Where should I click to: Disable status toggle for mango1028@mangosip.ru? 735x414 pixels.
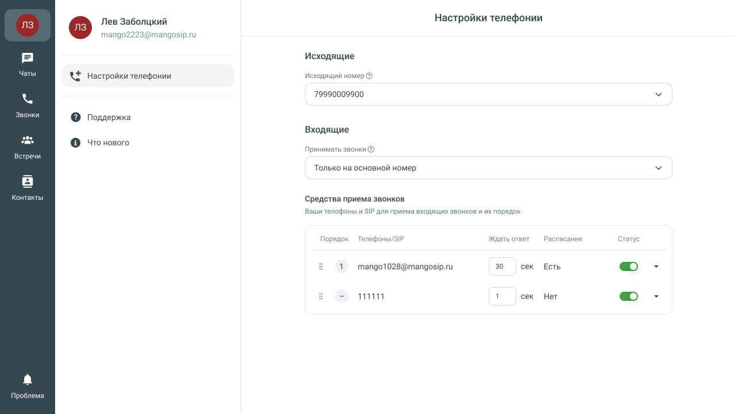click(628, 266)
